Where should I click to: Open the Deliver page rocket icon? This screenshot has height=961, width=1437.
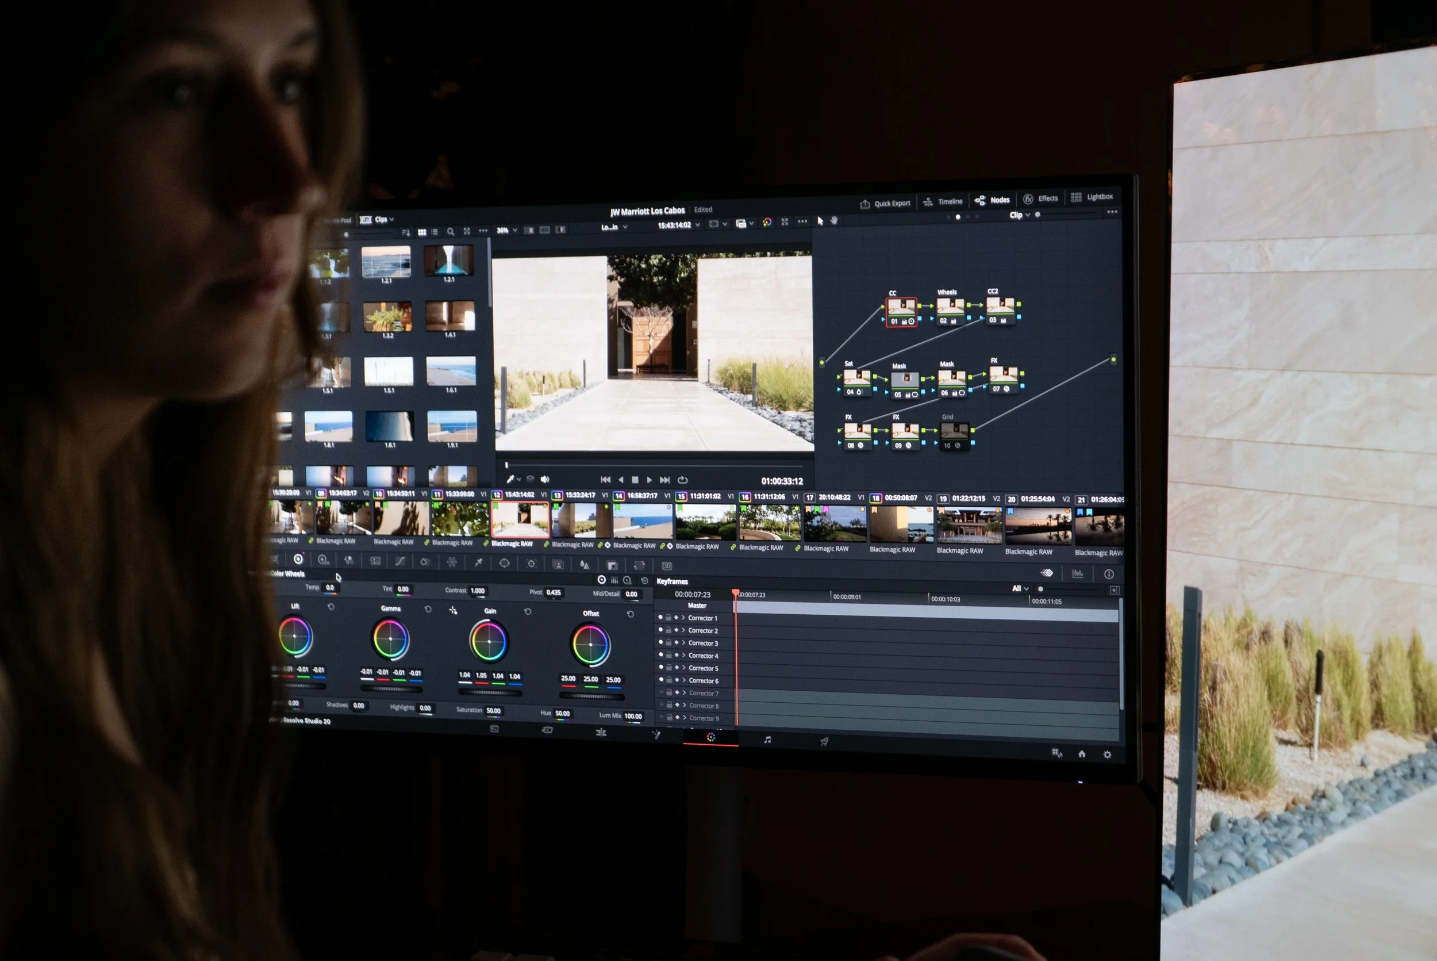[824, 741]
